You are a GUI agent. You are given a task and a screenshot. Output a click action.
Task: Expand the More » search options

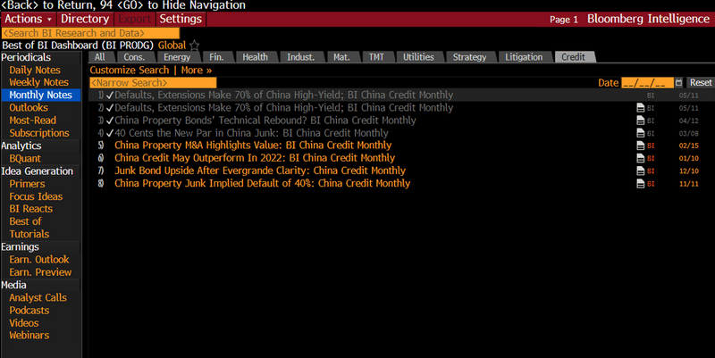coord(196,70)
